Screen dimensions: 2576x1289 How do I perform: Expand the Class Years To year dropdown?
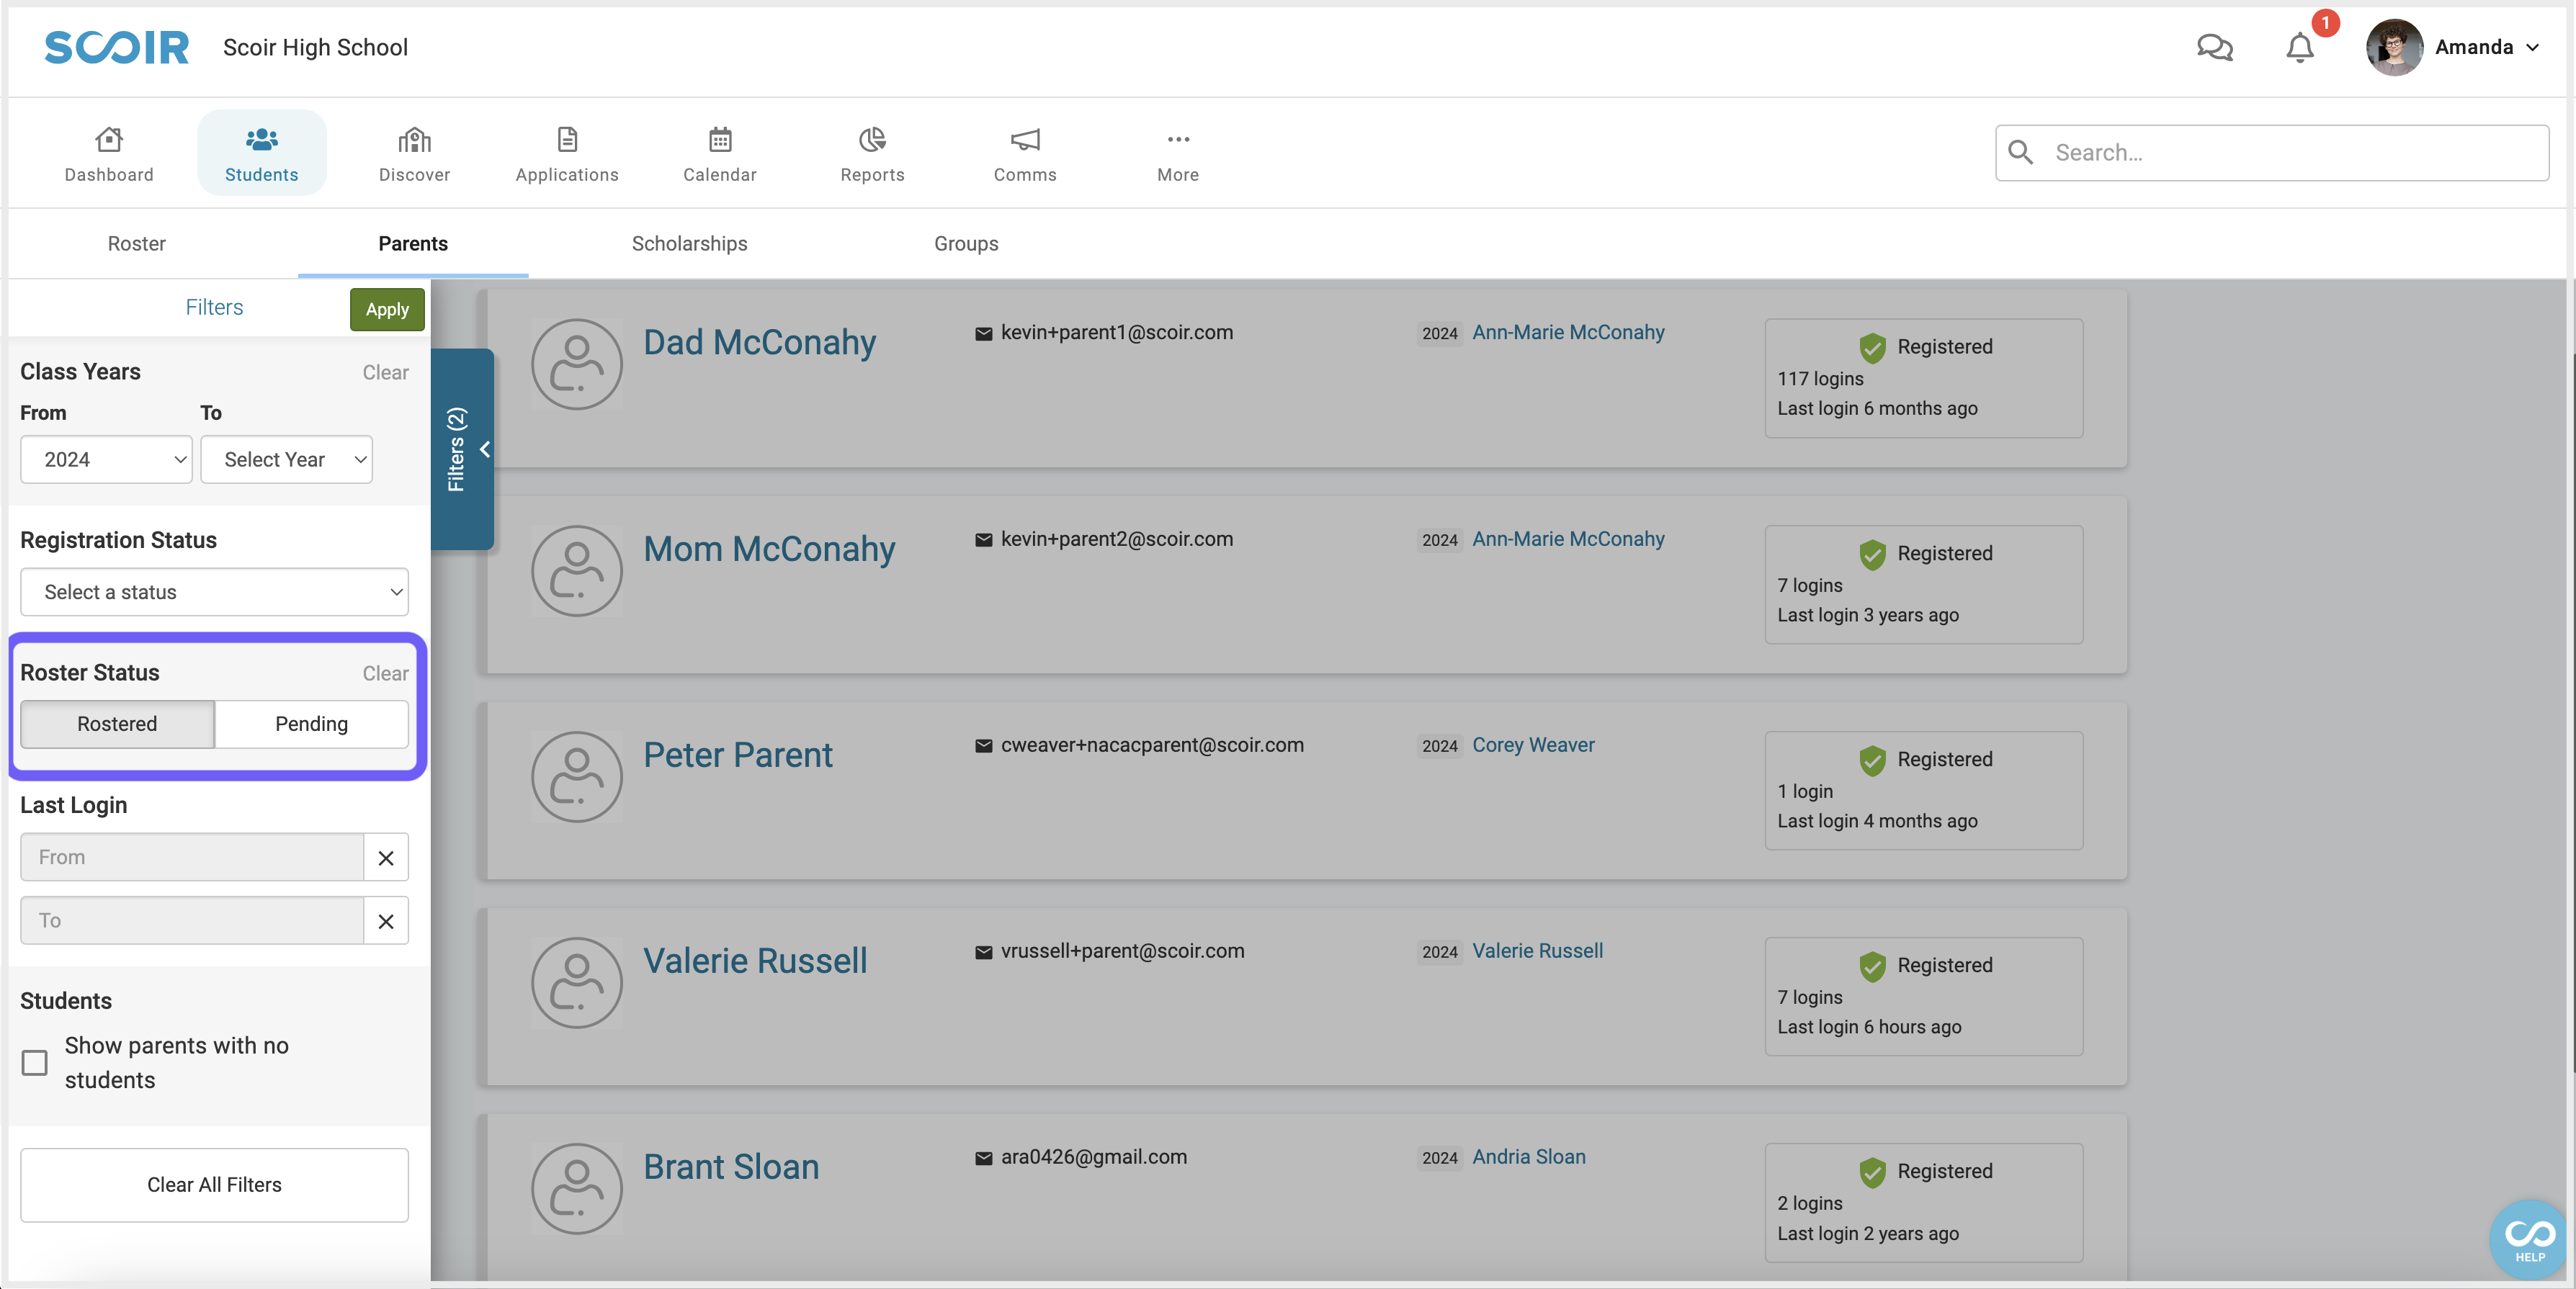pos(290,459)
